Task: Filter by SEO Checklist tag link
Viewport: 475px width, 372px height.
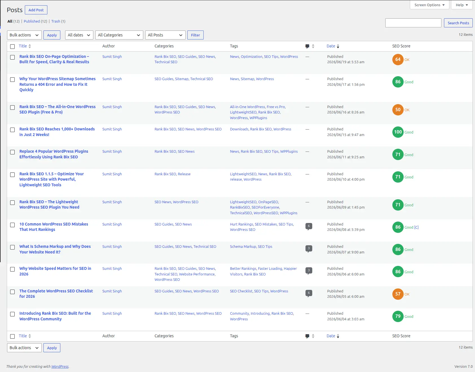Action: pyautogui.click(x=241, y=291)
